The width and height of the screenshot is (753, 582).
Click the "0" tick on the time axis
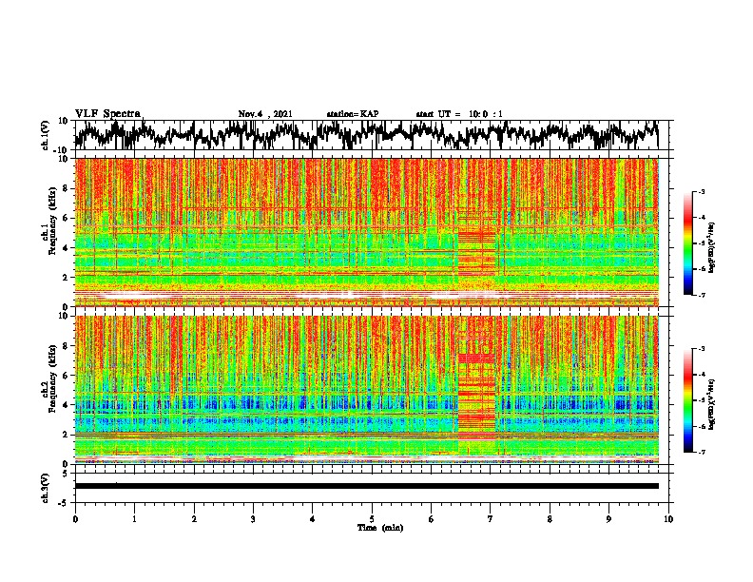75,519
